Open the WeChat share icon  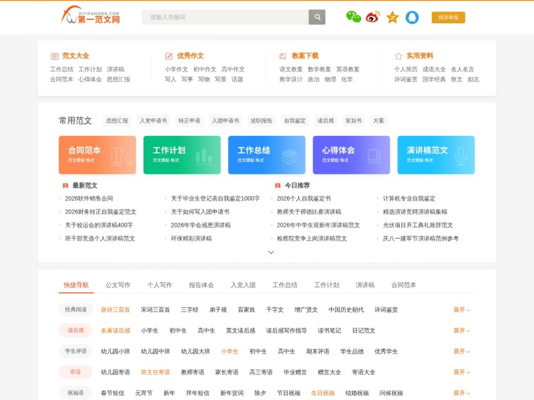(x=354, y=17)
